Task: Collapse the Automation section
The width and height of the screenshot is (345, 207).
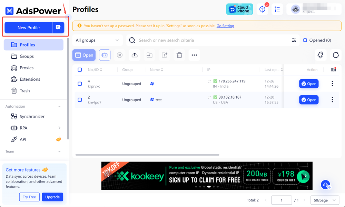Action: pos(59,107)
